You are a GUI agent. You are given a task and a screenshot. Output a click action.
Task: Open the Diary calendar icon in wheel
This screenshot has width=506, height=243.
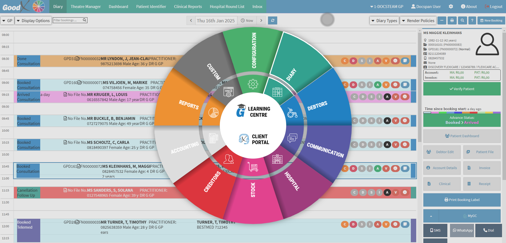277,92
